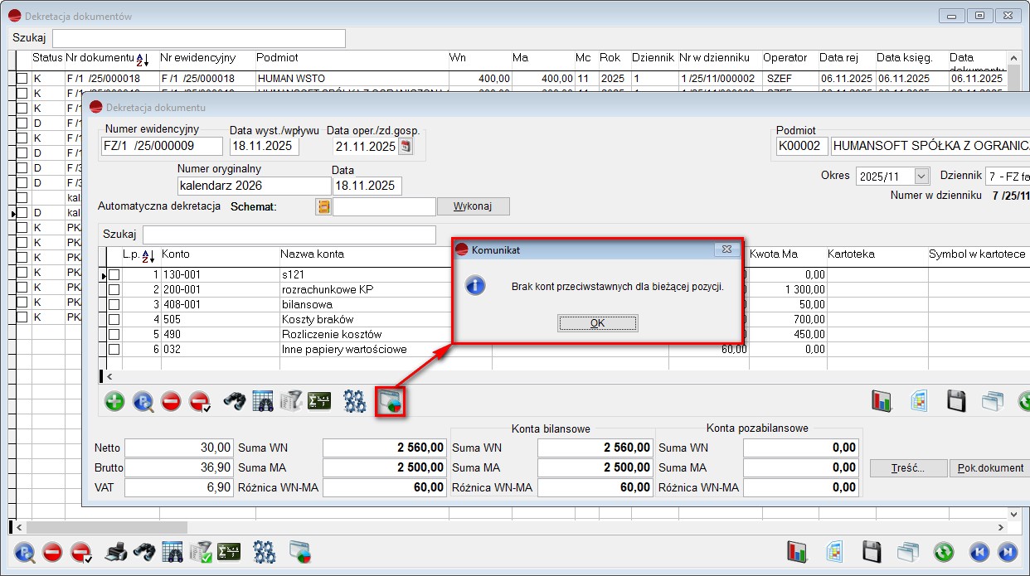Toggle checkbox for account 505 row
Viewport: 1030px width, 576px height.
pos(114,320)
